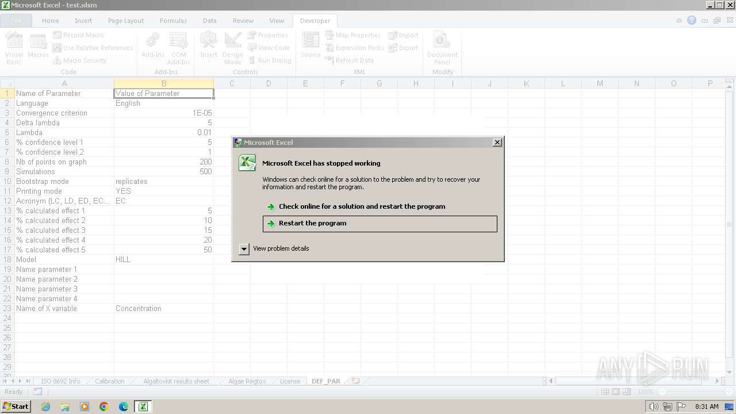Open XML Expansion Packs

[x=354, y=48]
